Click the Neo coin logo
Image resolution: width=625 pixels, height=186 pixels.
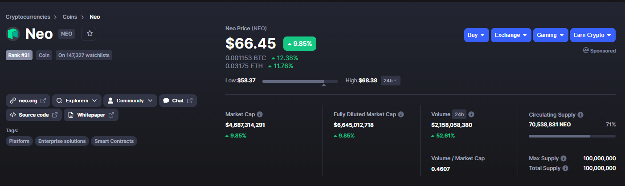(x=13, y=34)
